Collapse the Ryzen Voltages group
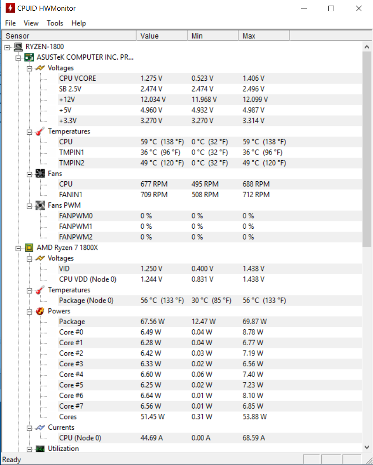Image resolution: width=373 pixels, height=465 pixels. point(29,259)
